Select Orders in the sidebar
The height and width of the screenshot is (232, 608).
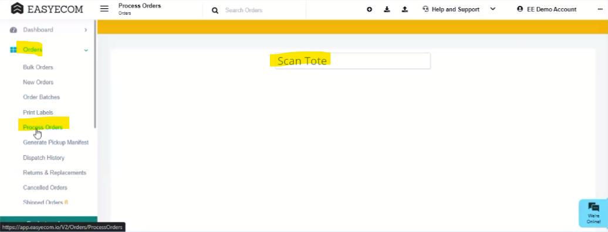coord(33,50)
